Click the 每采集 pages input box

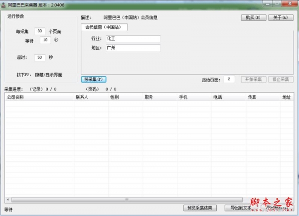pyautogui.click(x=40, y=31)
